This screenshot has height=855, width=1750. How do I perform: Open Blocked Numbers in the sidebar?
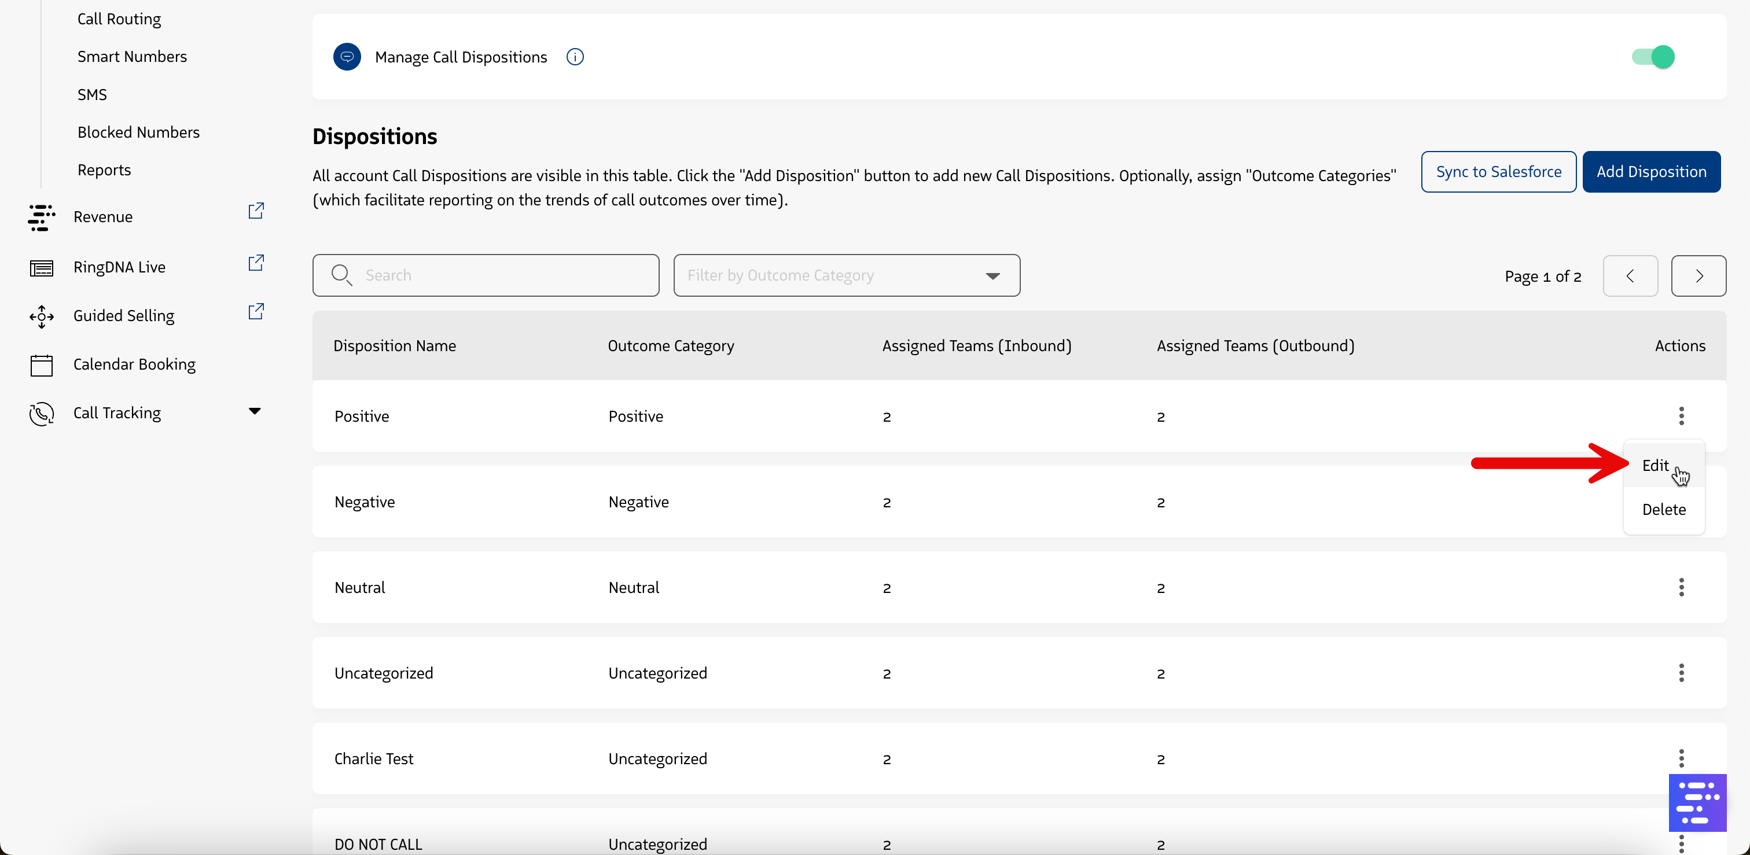[138, 132]
